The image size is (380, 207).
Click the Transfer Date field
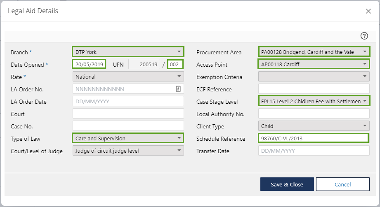[x=314, y=151]
